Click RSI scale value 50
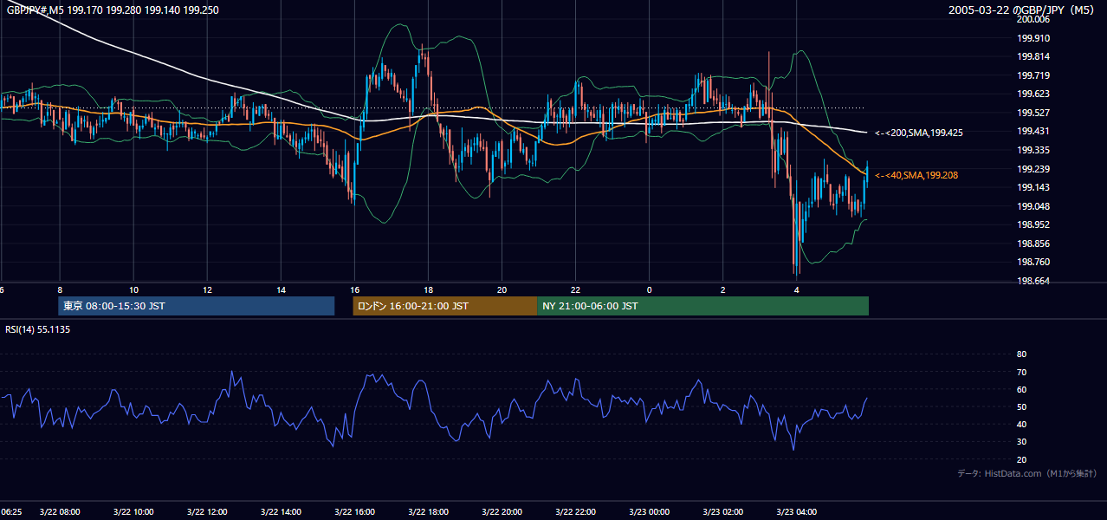The height and width of the screenshot is (520, 1107). coord(1021,406)
